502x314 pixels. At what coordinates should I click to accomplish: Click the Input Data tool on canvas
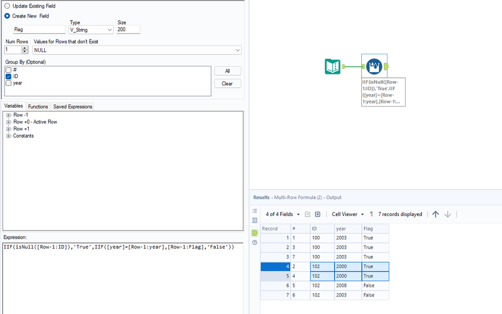point(333,66)
